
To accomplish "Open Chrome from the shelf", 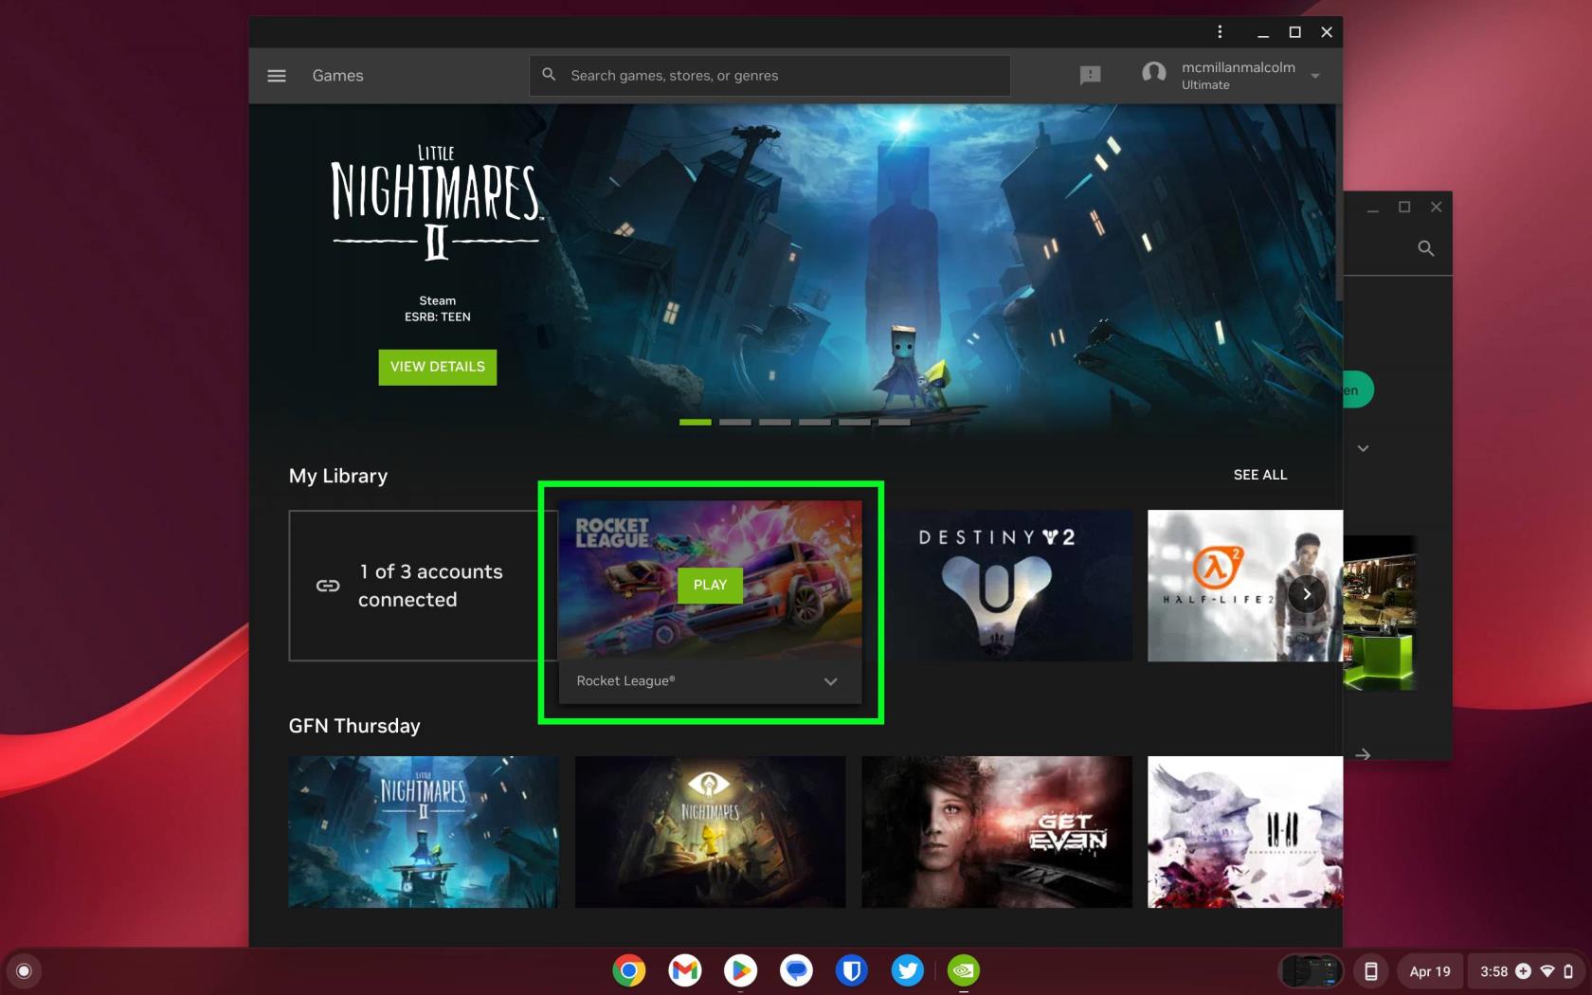I will 629,970.
